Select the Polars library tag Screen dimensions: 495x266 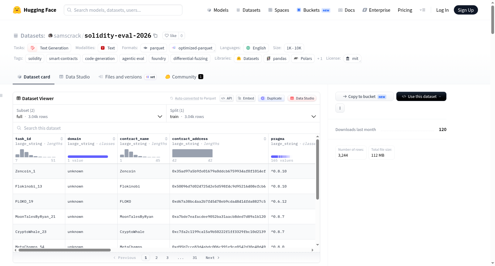(x=303, y=58)
